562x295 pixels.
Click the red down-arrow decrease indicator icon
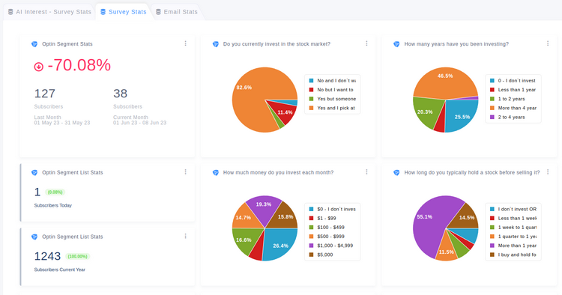tap(39, 67)
